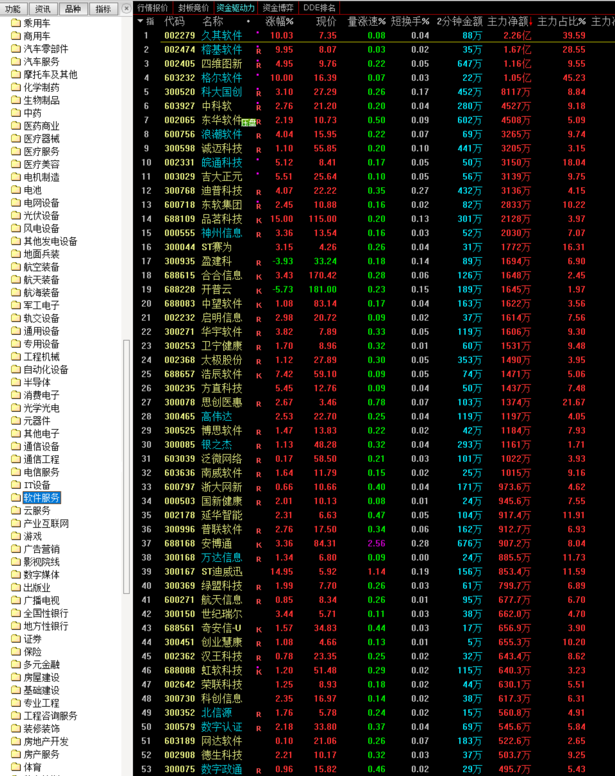Select the 工程咨询服务 sector
Viewport: 615px width, 776px height.
[50, 716]
